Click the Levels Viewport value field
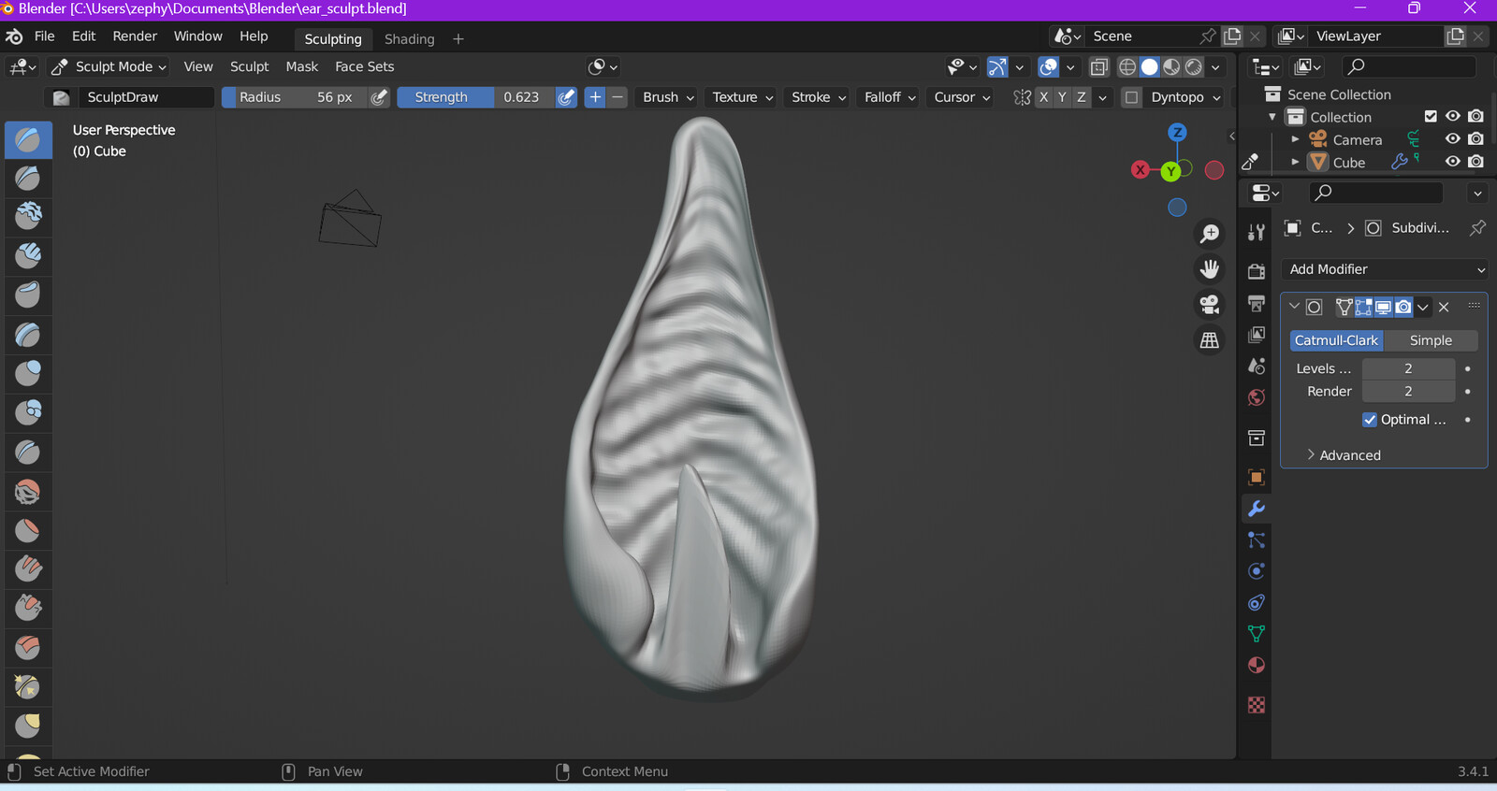Screen dimensions: 1497x791 click(1408, 368)
